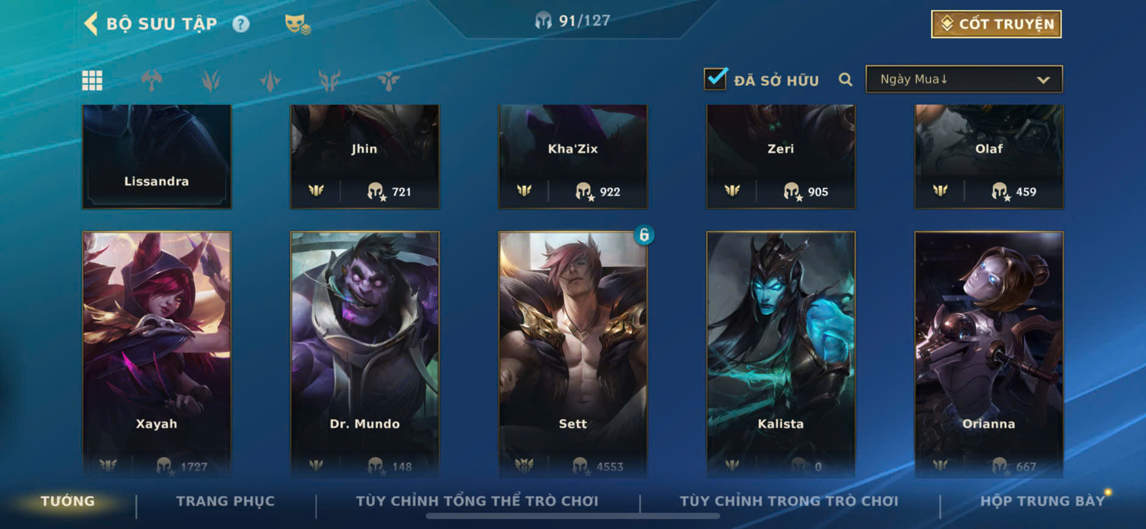Open the Ngày Mua sort dropdown

pyautogui.click(x=964, y=79)
